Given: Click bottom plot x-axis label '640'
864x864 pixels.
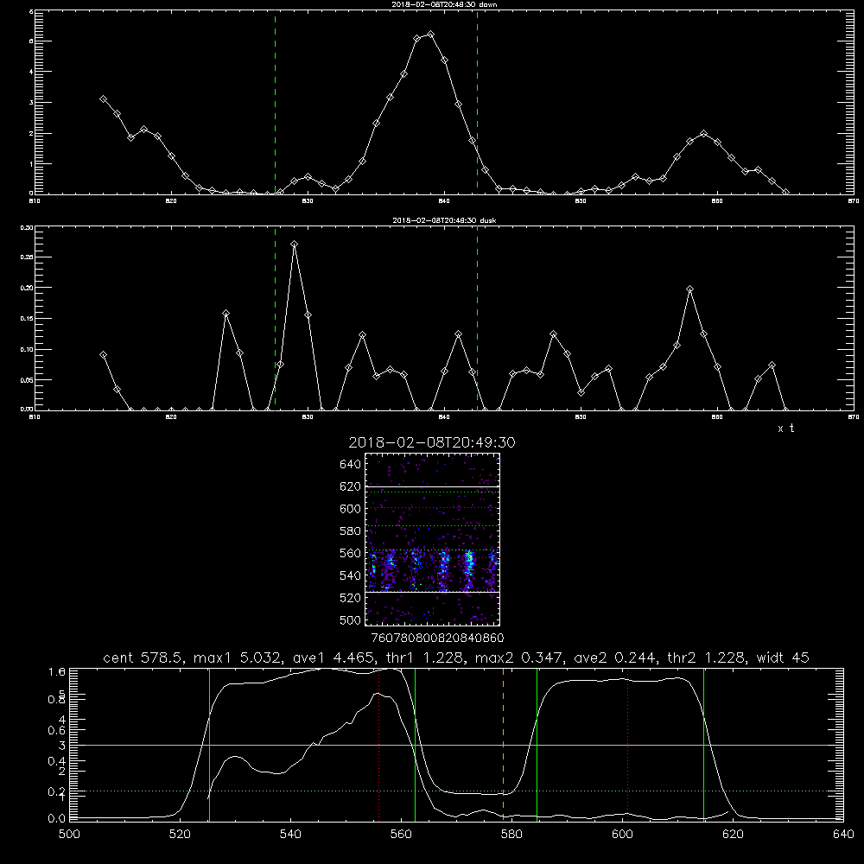Looking at the screenshot, I should pos(843,835).
